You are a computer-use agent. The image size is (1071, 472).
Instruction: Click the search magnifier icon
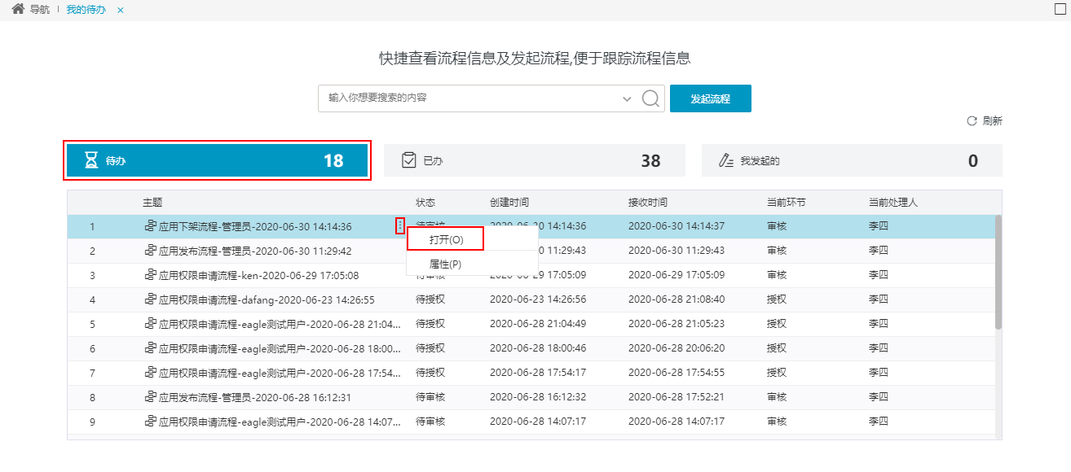pos(650,98)
